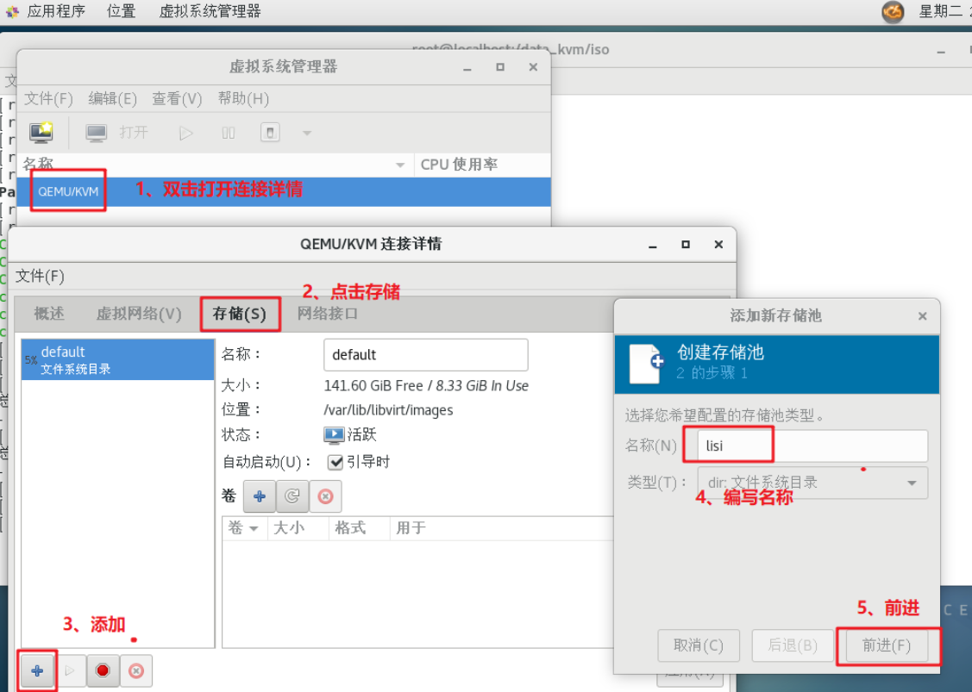Click the Run play toolbar icon

186,133
